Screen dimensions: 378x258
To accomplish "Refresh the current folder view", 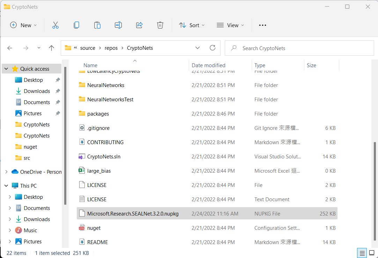I will [213, 48].
